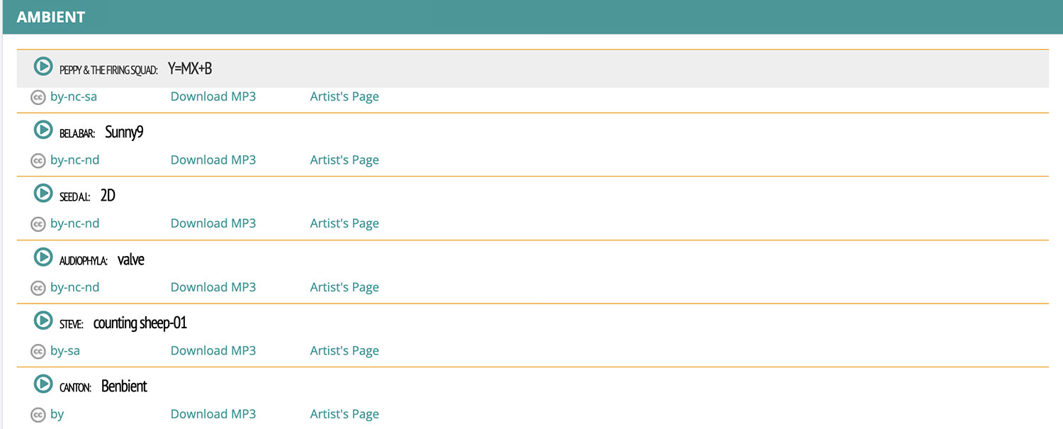Select the counting sheep-01 track title

pyautogui.click(x=140, y=323)
